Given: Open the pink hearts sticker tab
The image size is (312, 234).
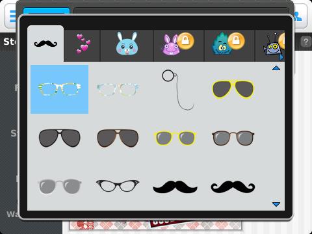Looking at the screenshot, I should [x=82, y=45].
